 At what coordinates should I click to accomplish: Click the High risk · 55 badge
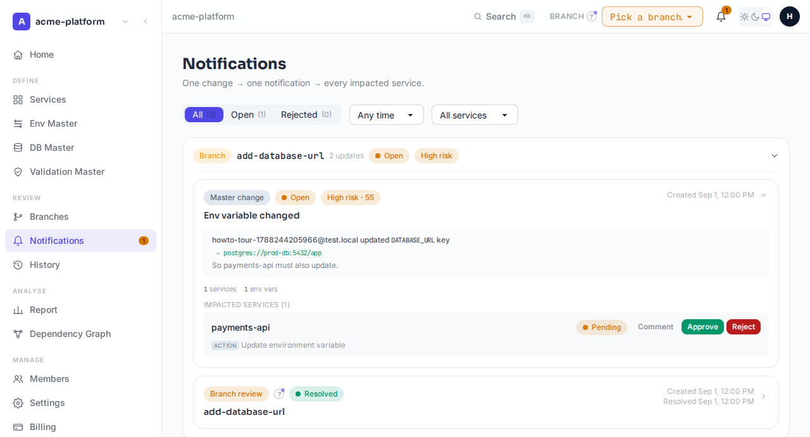(351, 198)
